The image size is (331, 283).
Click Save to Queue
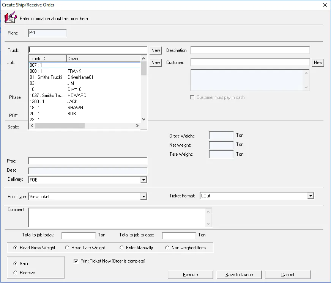tap(239, 275)
